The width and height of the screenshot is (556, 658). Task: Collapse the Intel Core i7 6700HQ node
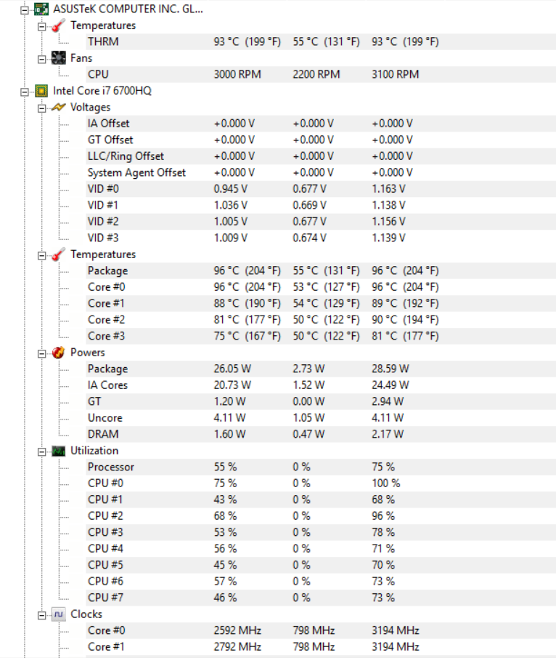click(26, 91)
